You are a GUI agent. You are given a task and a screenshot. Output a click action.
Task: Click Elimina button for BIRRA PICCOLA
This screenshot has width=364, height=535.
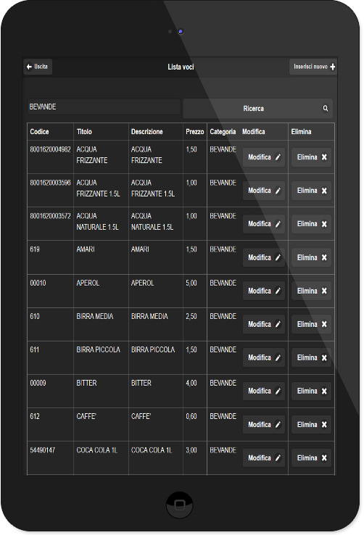click(x=312, y=357)
